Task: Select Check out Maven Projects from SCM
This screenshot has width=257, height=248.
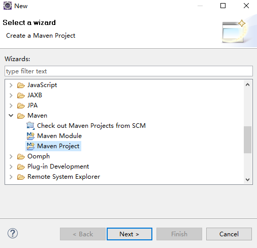Action: coord(91,126)
